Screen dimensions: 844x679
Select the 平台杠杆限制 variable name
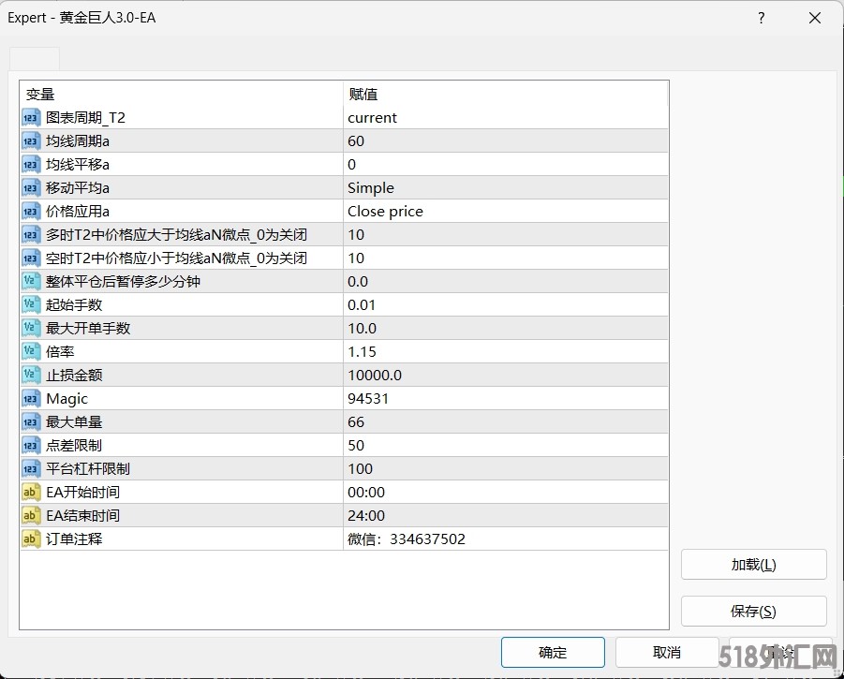pos(88,468)
